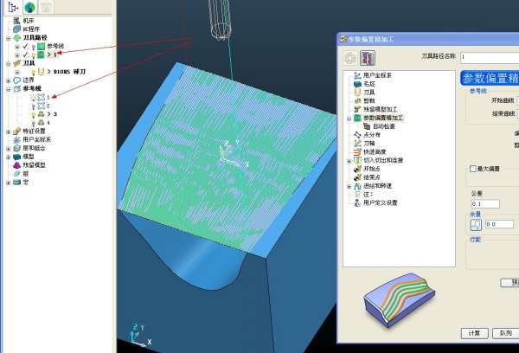Click the globe browser tab icon
Viewport: 519px width, 353px height.
click(29, 7)
